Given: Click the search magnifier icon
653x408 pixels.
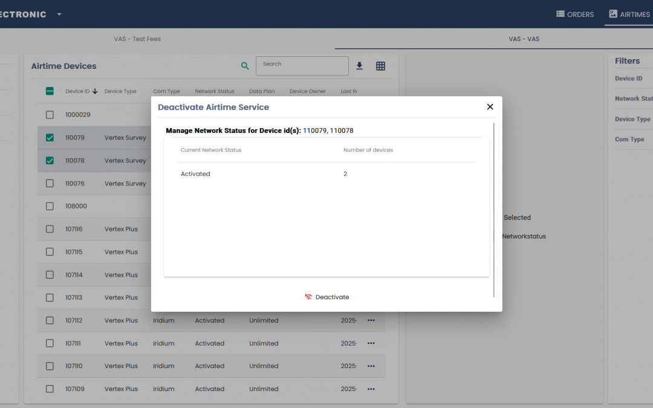Looking at the screenshot, I should coord(245,66).
